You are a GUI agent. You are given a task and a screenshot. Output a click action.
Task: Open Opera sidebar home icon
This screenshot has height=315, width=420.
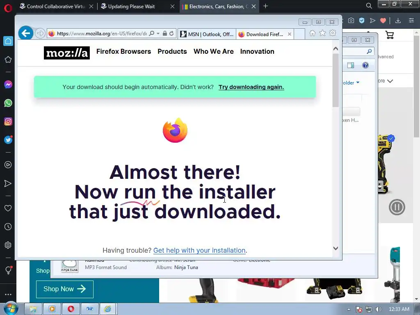click(x=8, y=41)
